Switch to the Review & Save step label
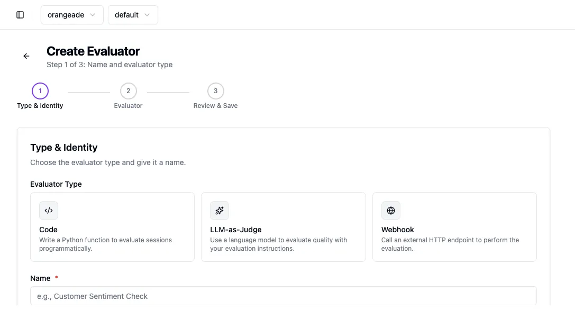 click(x=215, y=105)
